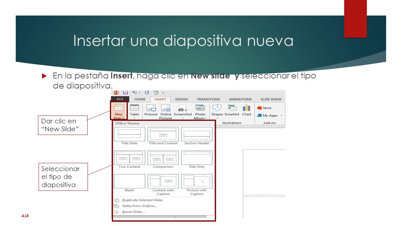Click the Slides from Outline icon
The height and width of the screenshot is (226, 402).
[x=117, y=206]
